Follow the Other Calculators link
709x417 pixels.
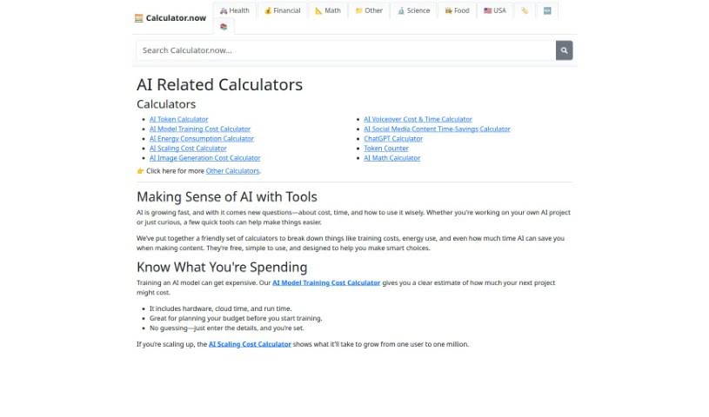pyautogui.click(x=232, y=171)
